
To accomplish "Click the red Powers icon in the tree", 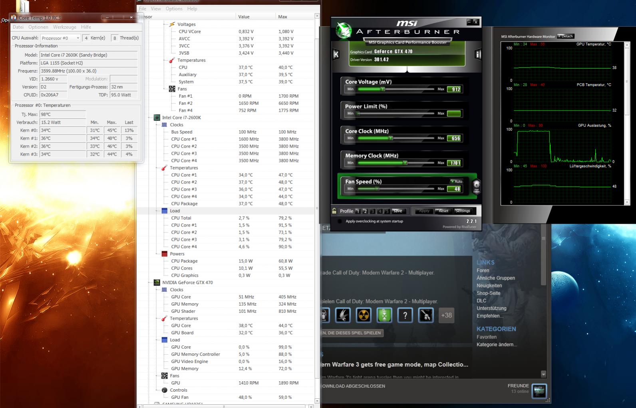I will point(165,254).
